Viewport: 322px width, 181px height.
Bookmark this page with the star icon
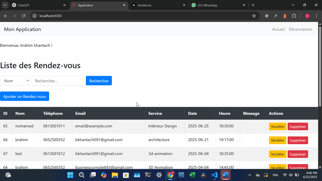254,16
